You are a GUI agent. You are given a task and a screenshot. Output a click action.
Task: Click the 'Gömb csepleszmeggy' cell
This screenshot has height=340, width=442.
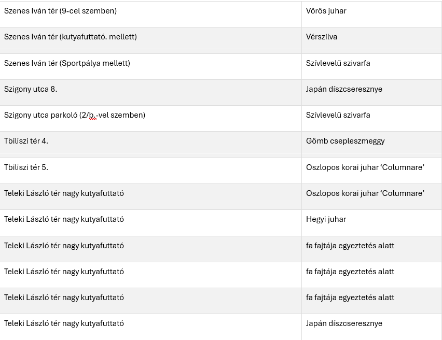pos(345,141)
